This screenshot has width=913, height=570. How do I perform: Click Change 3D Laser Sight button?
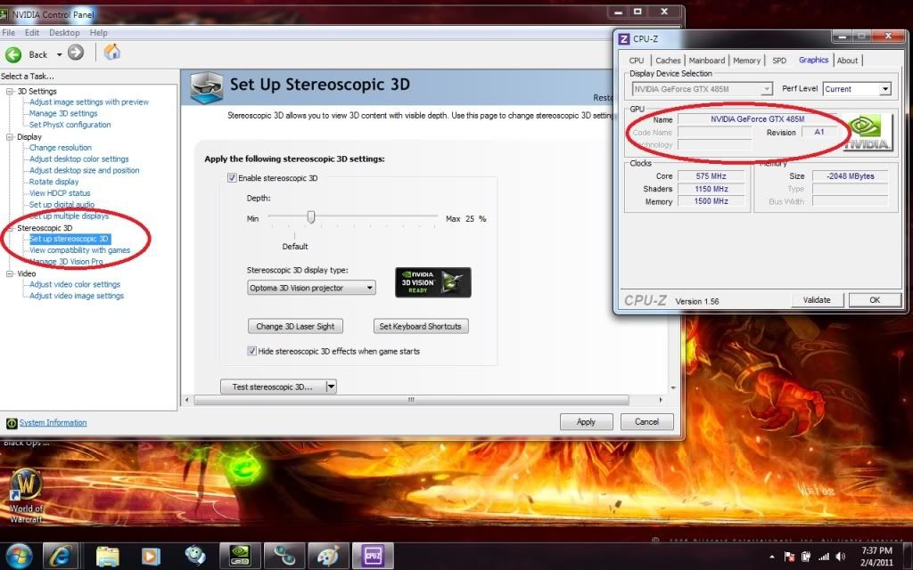tap(295, 326)
